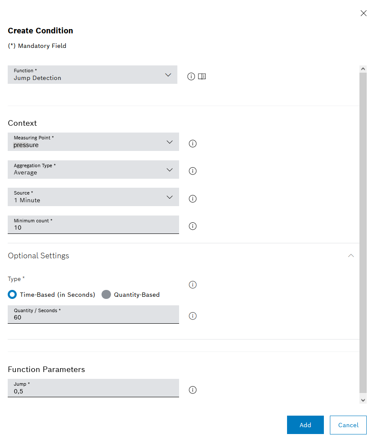Click the scrollbar up arrow
The width and height of the screenshot is (377, 446).
pyautogui.click(x=363, y=69)
